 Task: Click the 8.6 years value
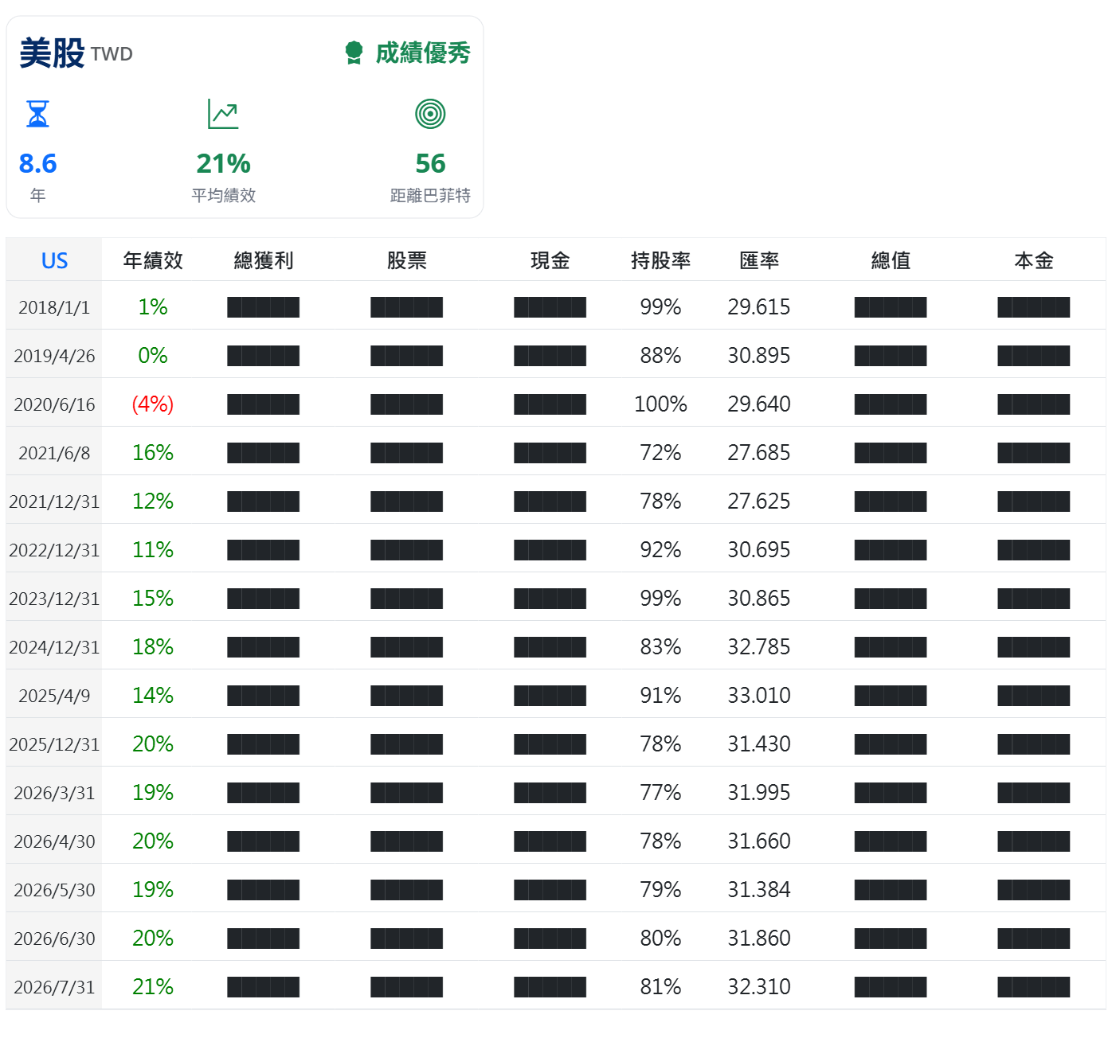click(37, 163)
